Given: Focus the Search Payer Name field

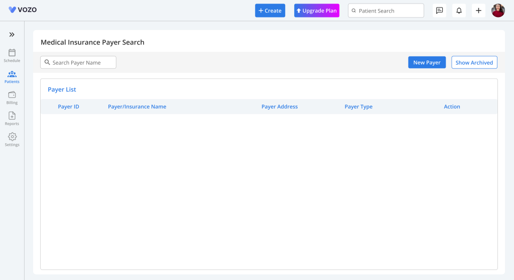Looking at the screenshot, I should pos(78,63).
